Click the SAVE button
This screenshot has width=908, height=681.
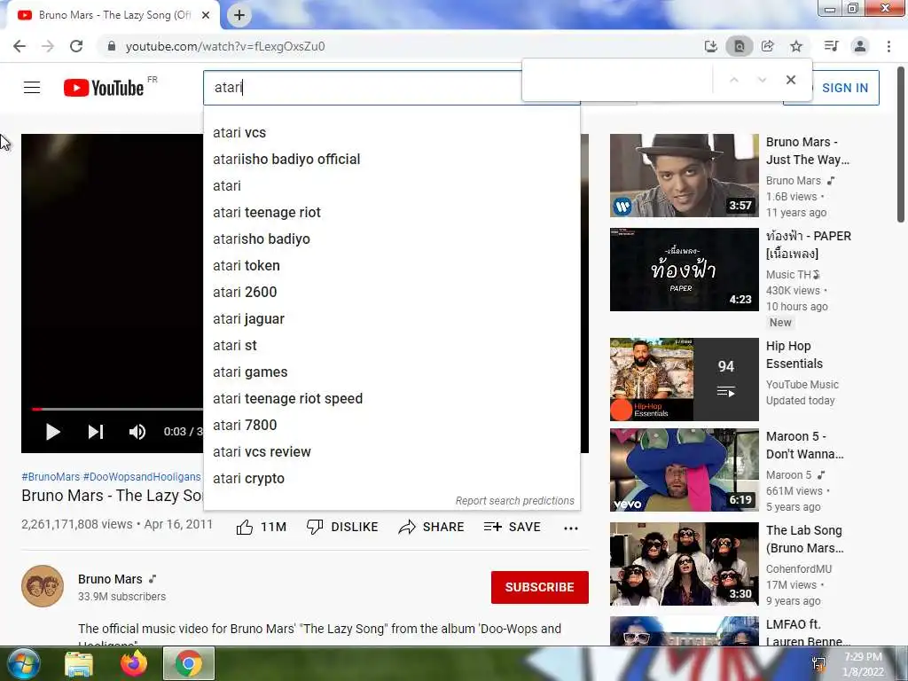coord(513,527)
